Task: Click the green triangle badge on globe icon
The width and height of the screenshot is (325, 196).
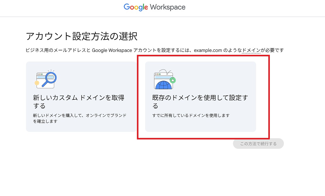Action: click(x=173, y=80)
